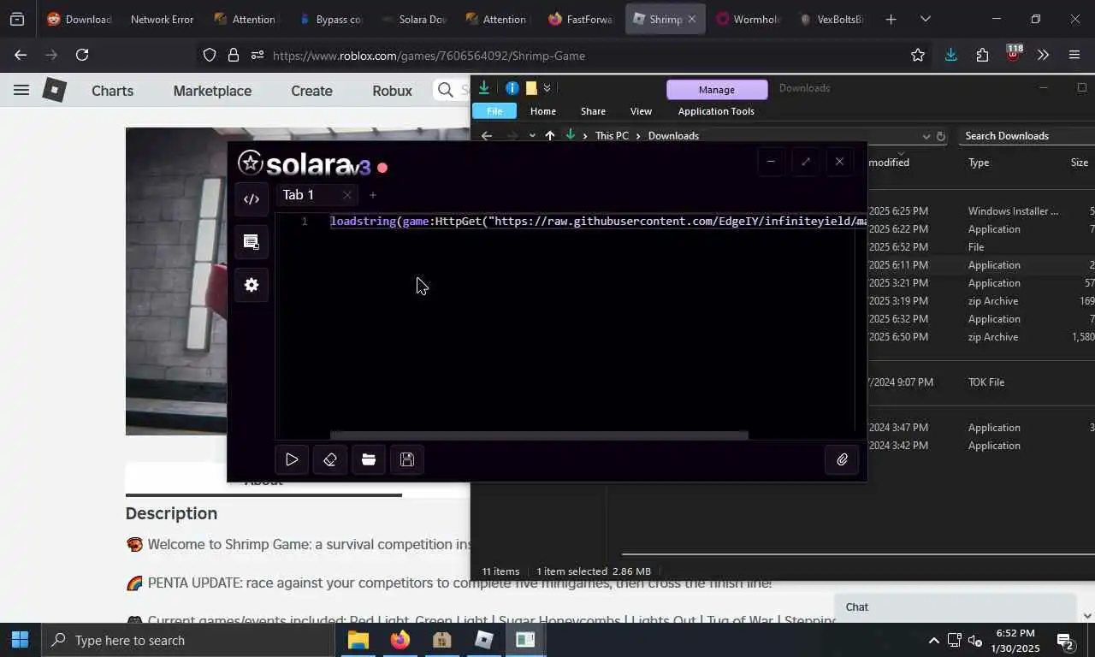Open Roblox Charts link
Screen dimensions: 1095x657
point(112,91)
